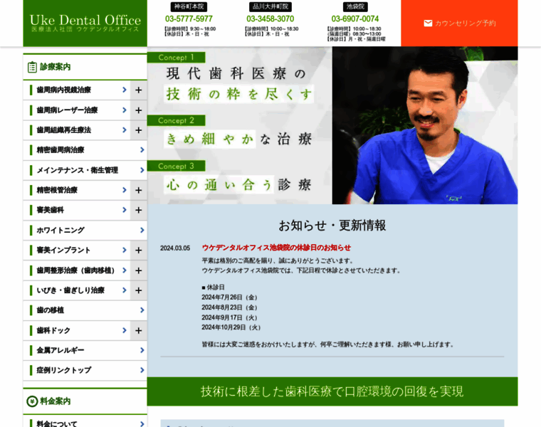Screen dimensions: 541x427
Task: Toggle the plus button for 審美歯科
Action: click(x=139, y=210)
